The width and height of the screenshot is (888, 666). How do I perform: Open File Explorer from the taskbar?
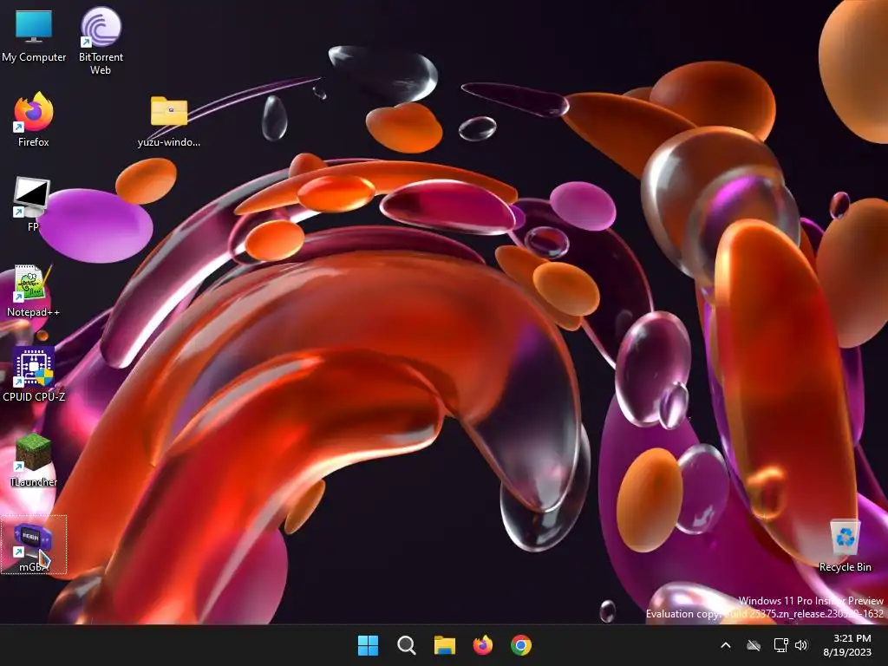445,645
